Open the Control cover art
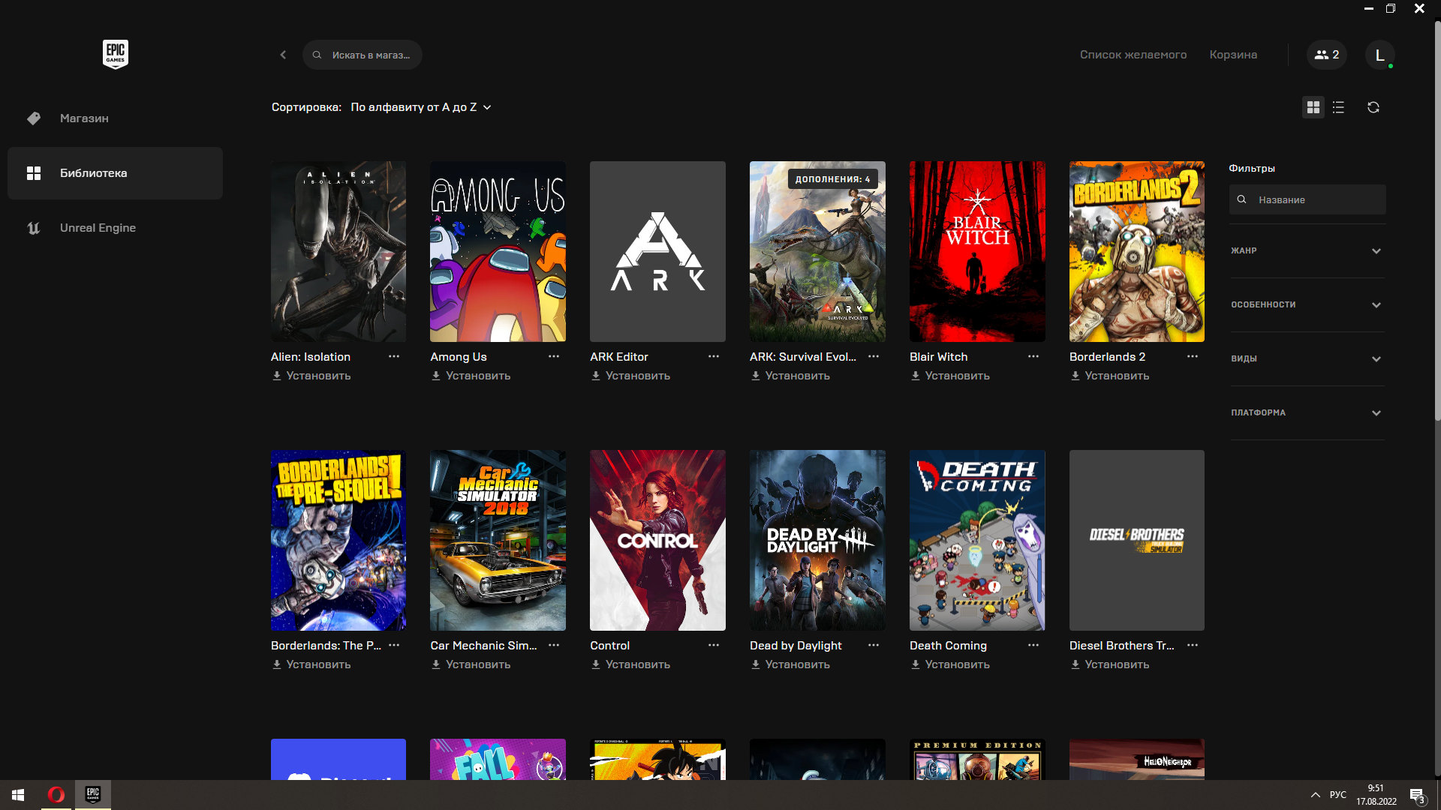1441x810 pixels. pos(657,540)
